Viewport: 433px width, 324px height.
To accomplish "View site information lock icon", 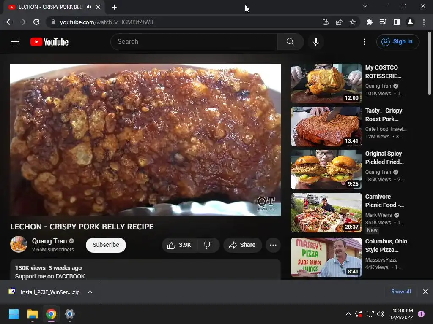I will click(53, 22).
